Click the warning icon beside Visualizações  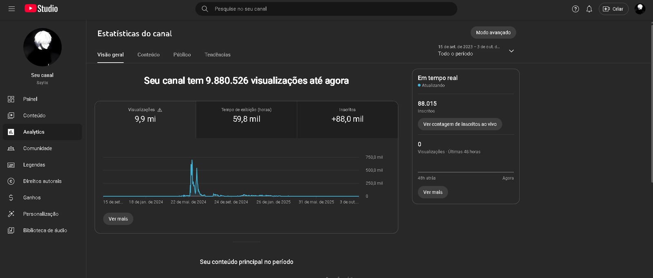point(160,110)
